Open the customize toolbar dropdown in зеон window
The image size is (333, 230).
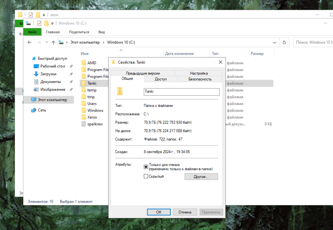tap(44, 15)
